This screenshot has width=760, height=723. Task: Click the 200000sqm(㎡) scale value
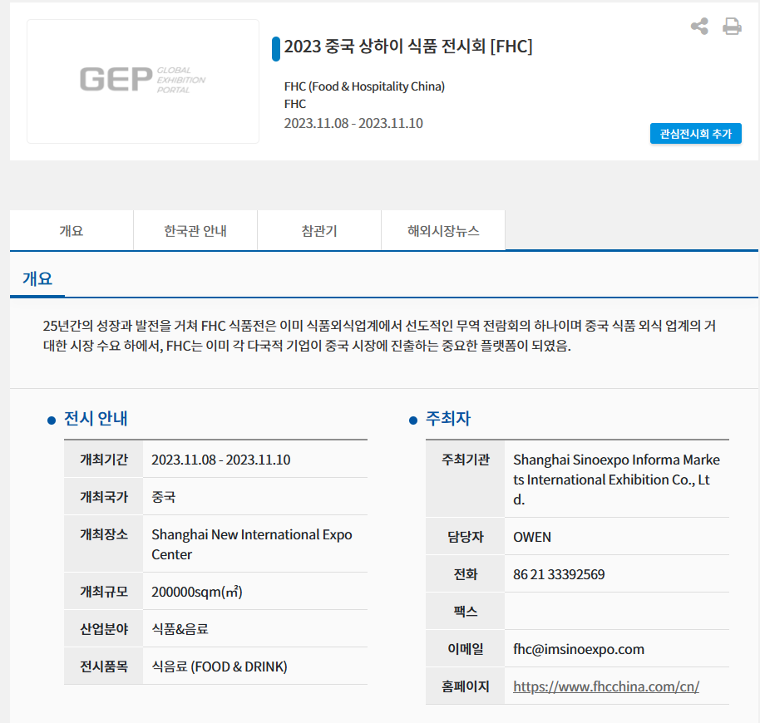(x=197, y=592)
